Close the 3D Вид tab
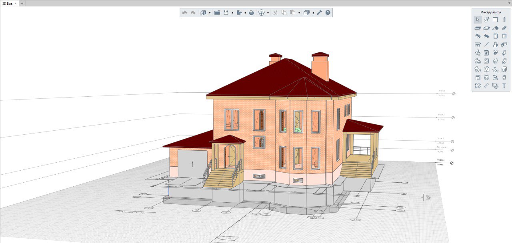This screenshot has height=243, width=512. (x=16, y=3)
